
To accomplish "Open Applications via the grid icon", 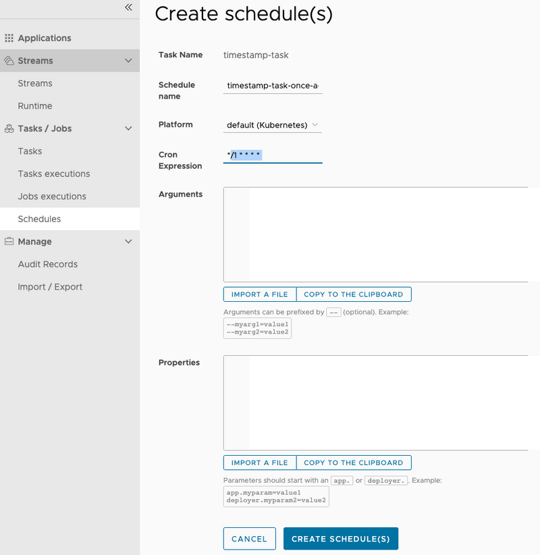I will pos(10,37).
